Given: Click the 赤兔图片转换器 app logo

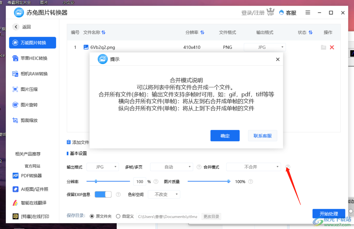Looking at the screenshot, I should (19, 12).
